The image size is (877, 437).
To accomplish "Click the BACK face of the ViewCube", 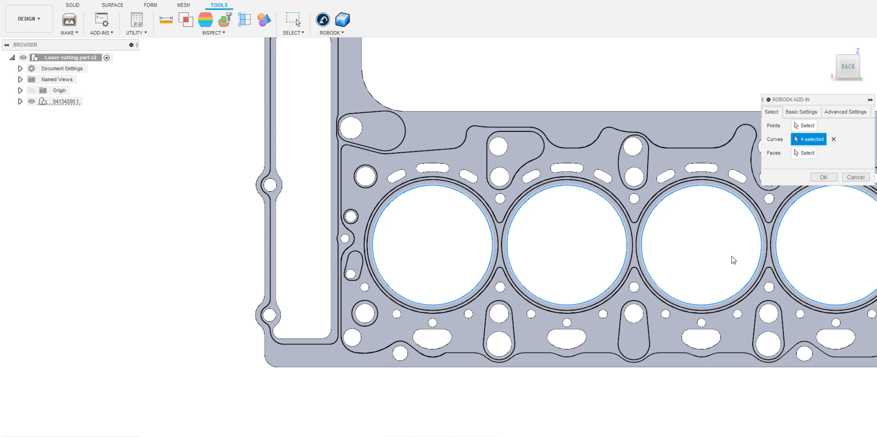I will click(x=847, y=67).
